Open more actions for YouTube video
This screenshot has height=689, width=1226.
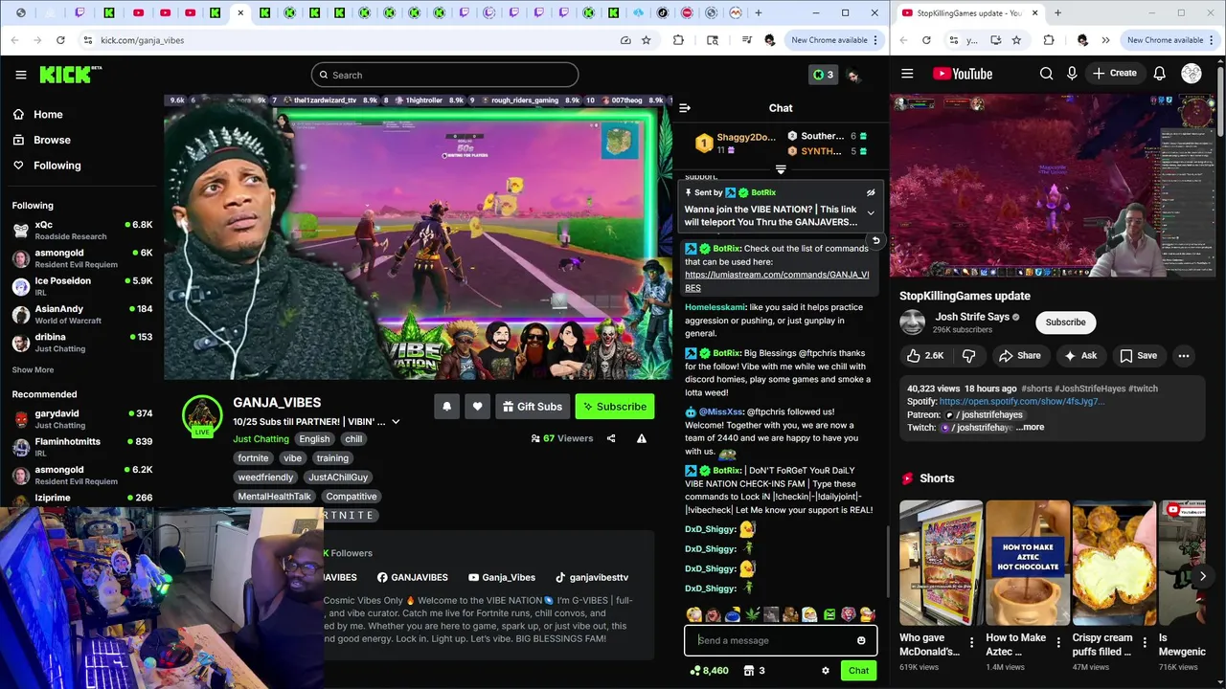1184,356
